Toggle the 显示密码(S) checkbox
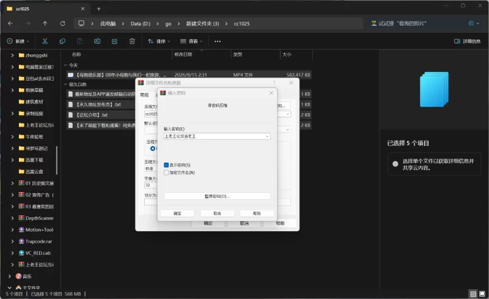 point(166,165)
